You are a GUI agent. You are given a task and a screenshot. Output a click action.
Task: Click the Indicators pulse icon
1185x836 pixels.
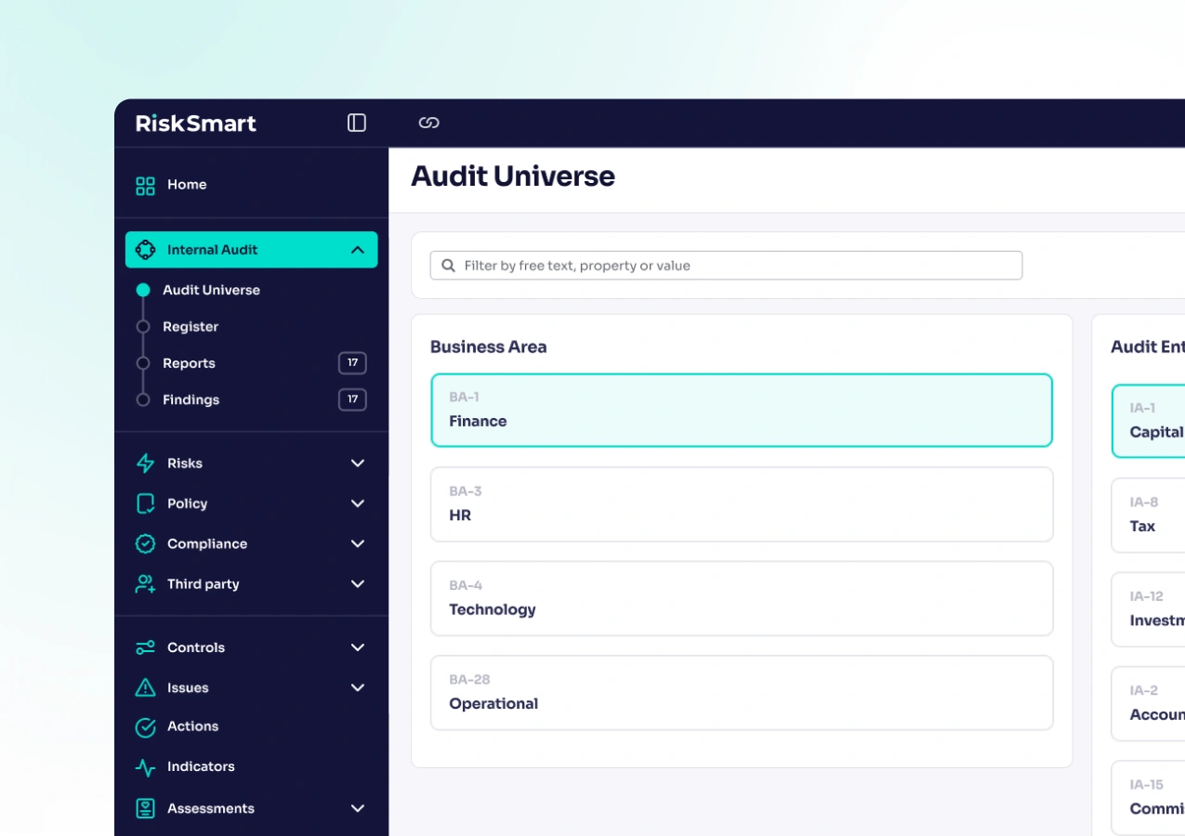(x=145, y=767)
